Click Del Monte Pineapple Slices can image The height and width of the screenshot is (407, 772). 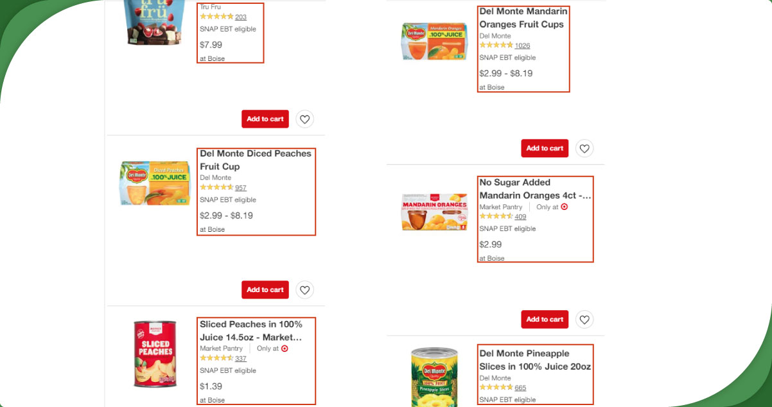click(x=434, y=377)
